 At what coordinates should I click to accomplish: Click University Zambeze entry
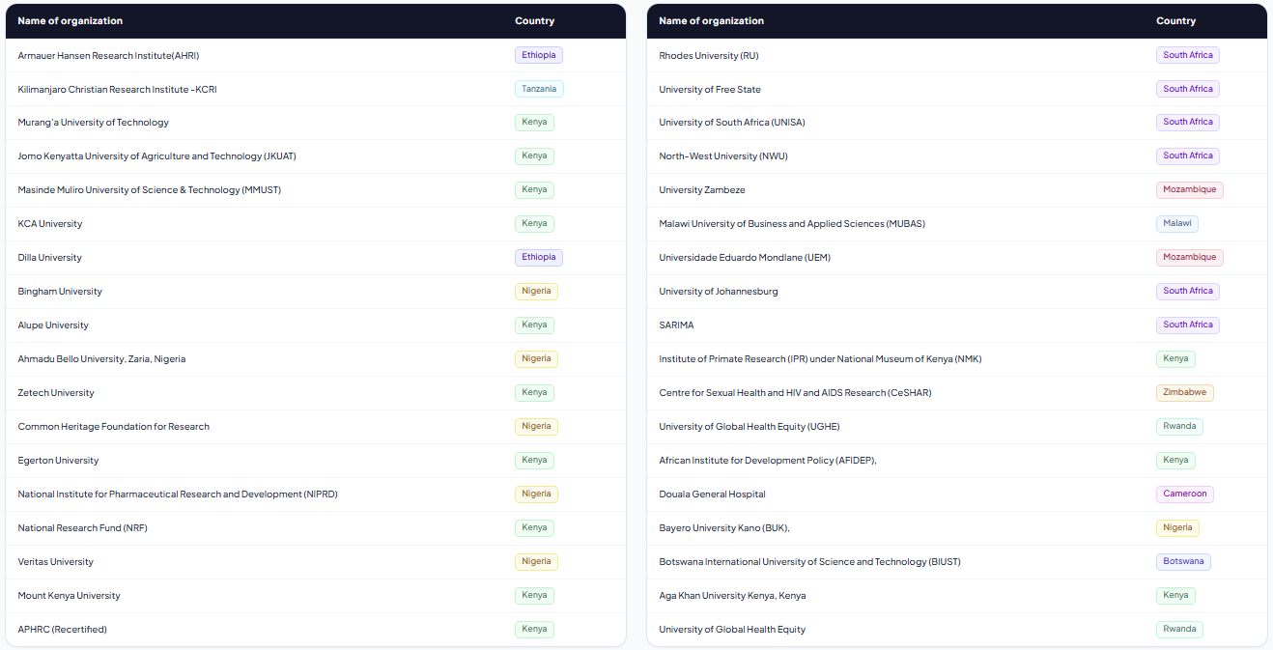[702, 190]
